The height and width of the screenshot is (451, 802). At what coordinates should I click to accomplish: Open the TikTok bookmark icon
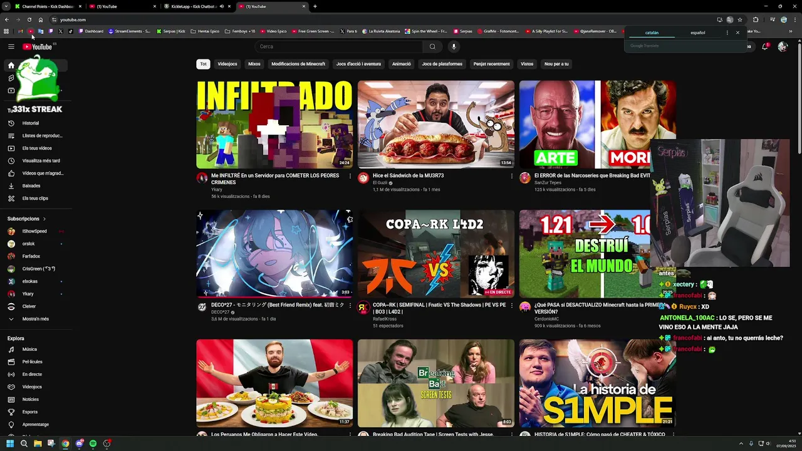point(70,31)
